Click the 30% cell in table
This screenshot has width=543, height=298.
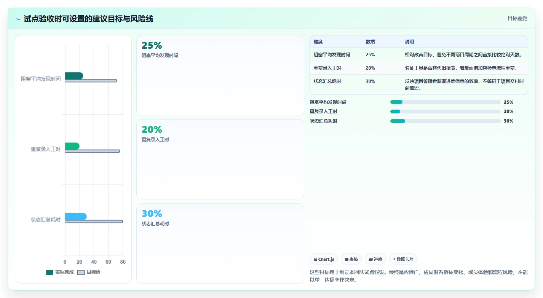(370, 81)
